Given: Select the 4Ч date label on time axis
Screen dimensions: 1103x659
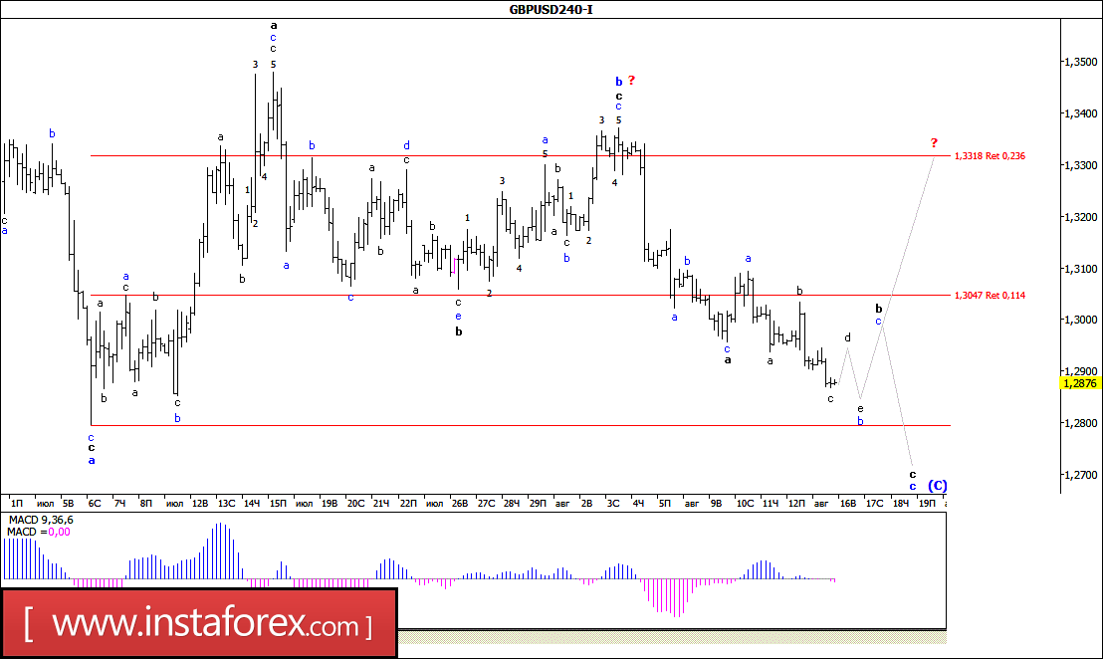Looking at the screenshot, I should pos(639,504).
